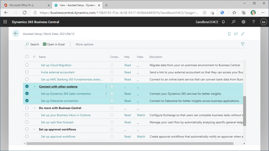Toggle Completed checkbox for Set up Cloud Migration
Viewport: 269px width, 151px height.
[112, 65]
